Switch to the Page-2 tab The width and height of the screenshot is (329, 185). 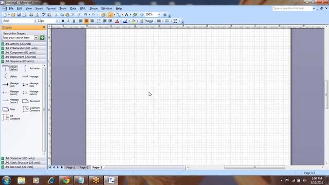[84, 168]
